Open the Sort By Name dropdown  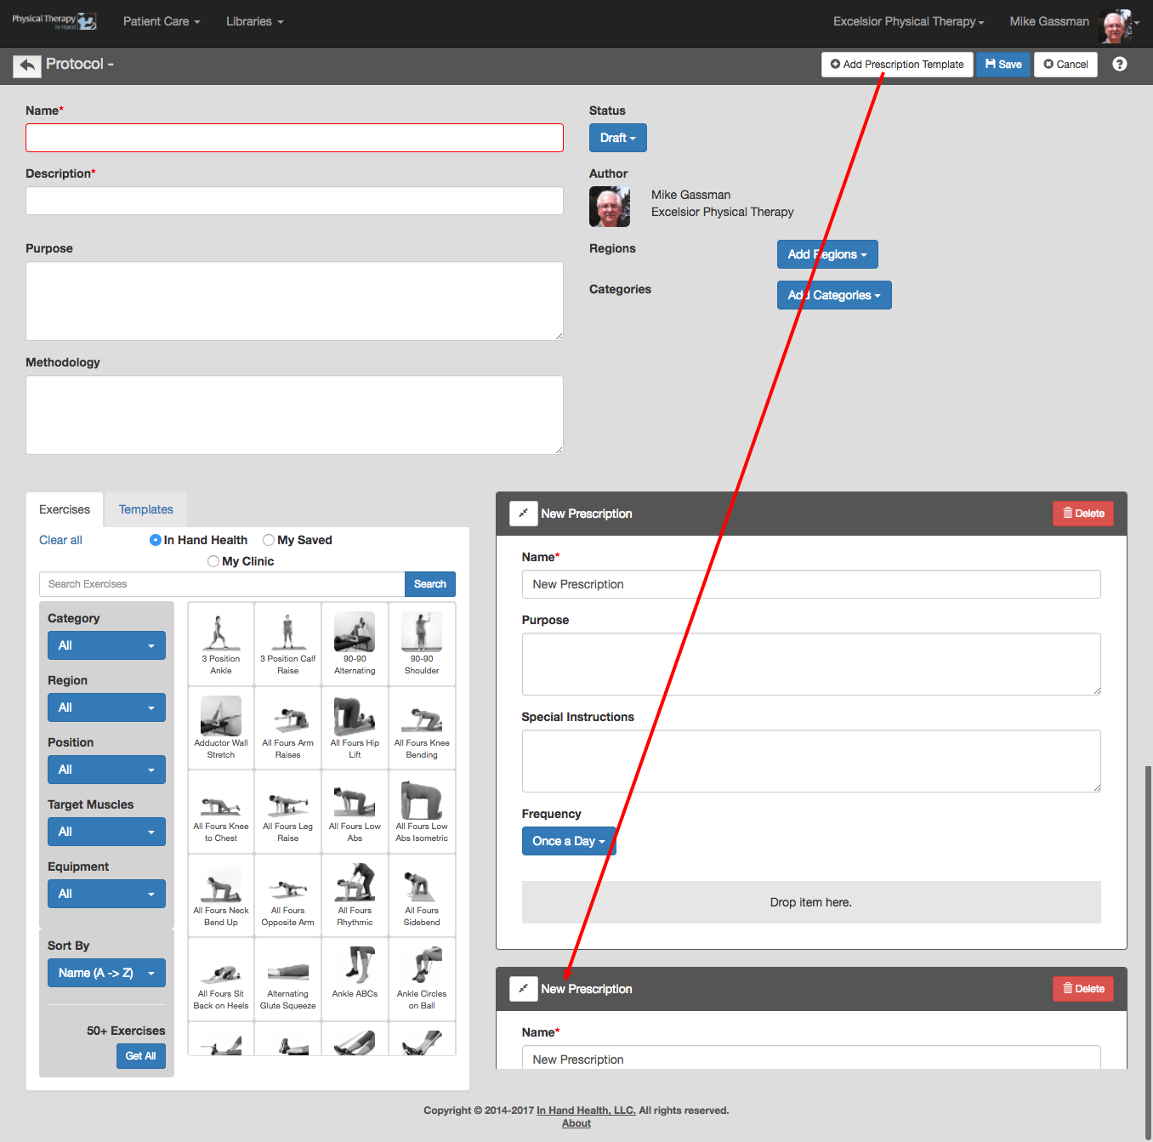pyautogui.click(x=106, y=973)
